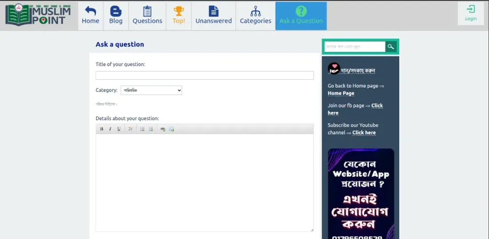Focus the question title input field
The width and height of the screenshot is (489, 239).
(x=204, y=75)
